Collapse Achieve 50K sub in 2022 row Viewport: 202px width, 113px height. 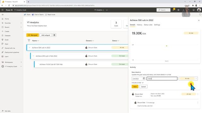(29, 48)
